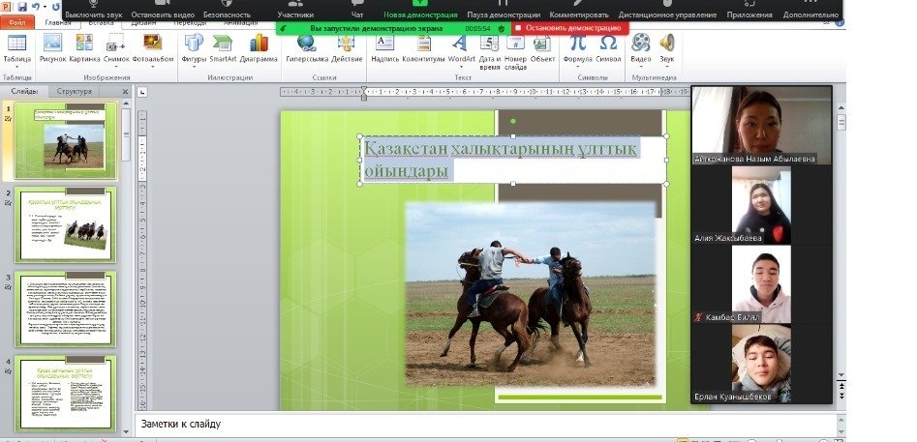
Task: Open the undo history dropdown arrow
Action: click(x=44, y=7)
